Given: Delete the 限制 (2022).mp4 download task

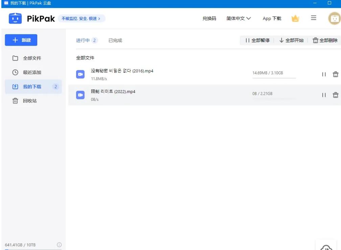Looking at the screenshot, I should pyautogui.click(x=335, y=95).
